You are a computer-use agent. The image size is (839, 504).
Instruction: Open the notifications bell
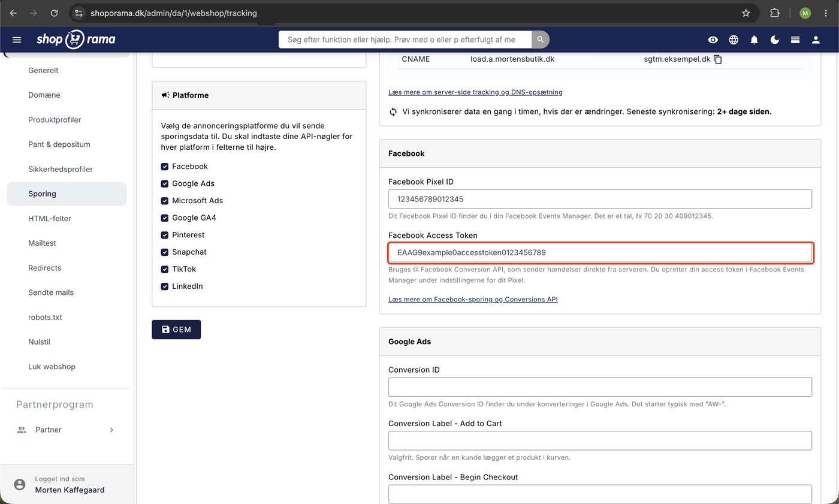[x=754, y=40]
